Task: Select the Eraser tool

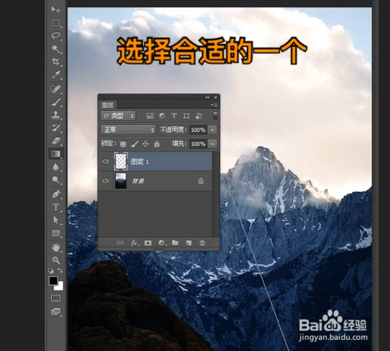Action: point(56,141)
